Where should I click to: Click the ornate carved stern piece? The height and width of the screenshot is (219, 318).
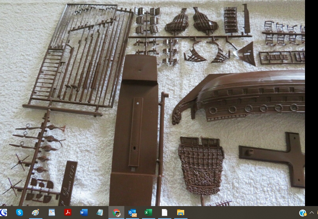[x=201, y=166]
